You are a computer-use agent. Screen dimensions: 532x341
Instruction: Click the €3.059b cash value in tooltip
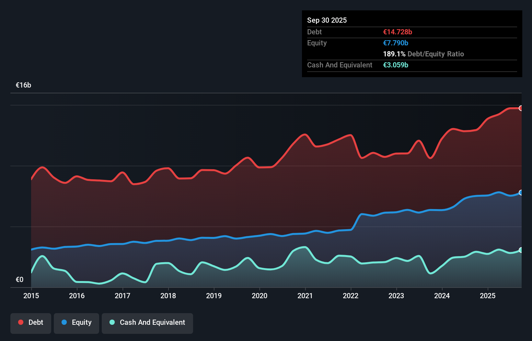pyautogui.click(x=396, y=65)
